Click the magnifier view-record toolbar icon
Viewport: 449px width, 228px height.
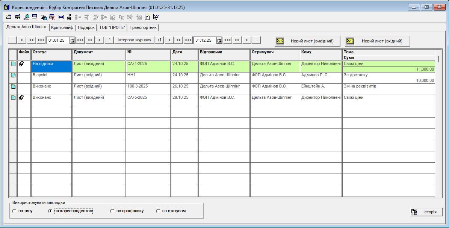[26, 17]
